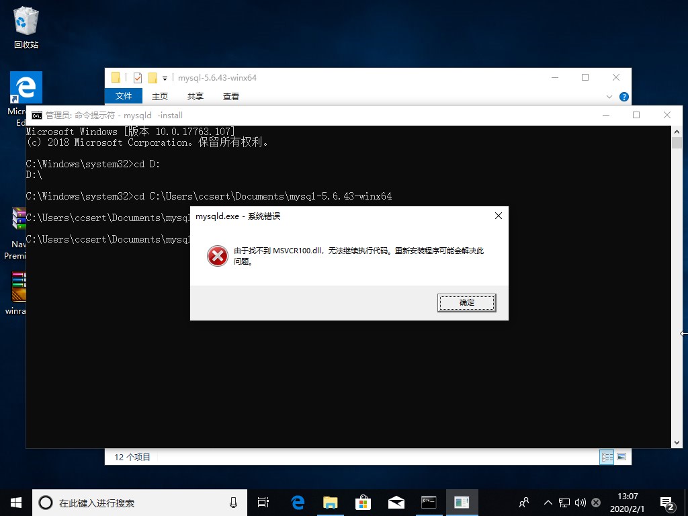
Task: Open the People icon on the taskbar
Action: click(x=524, y=503)
